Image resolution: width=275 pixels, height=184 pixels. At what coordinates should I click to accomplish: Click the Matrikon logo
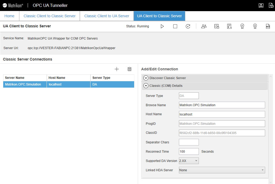[x=13, y=5]
